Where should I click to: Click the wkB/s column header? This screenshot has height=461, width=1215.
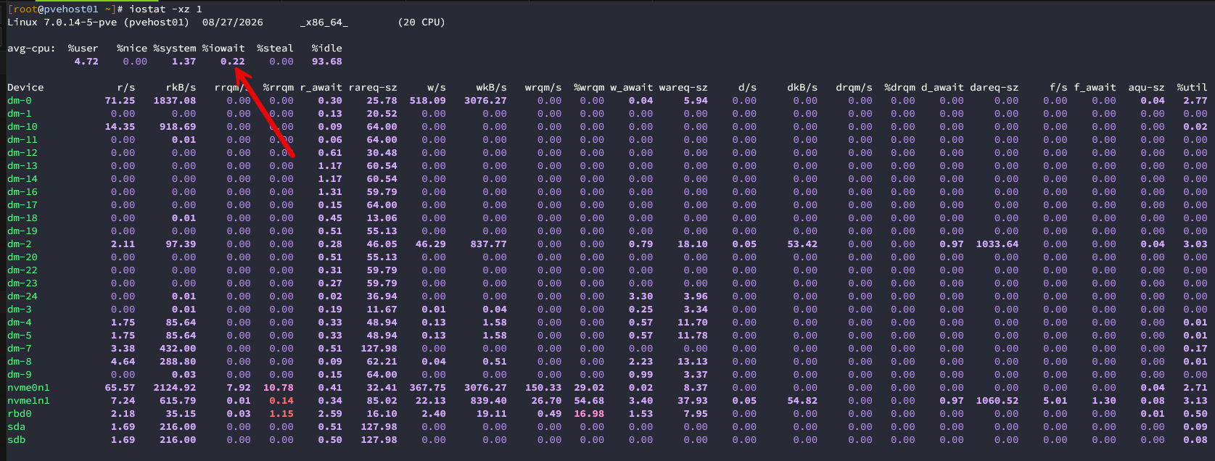[x=491, y=88]
